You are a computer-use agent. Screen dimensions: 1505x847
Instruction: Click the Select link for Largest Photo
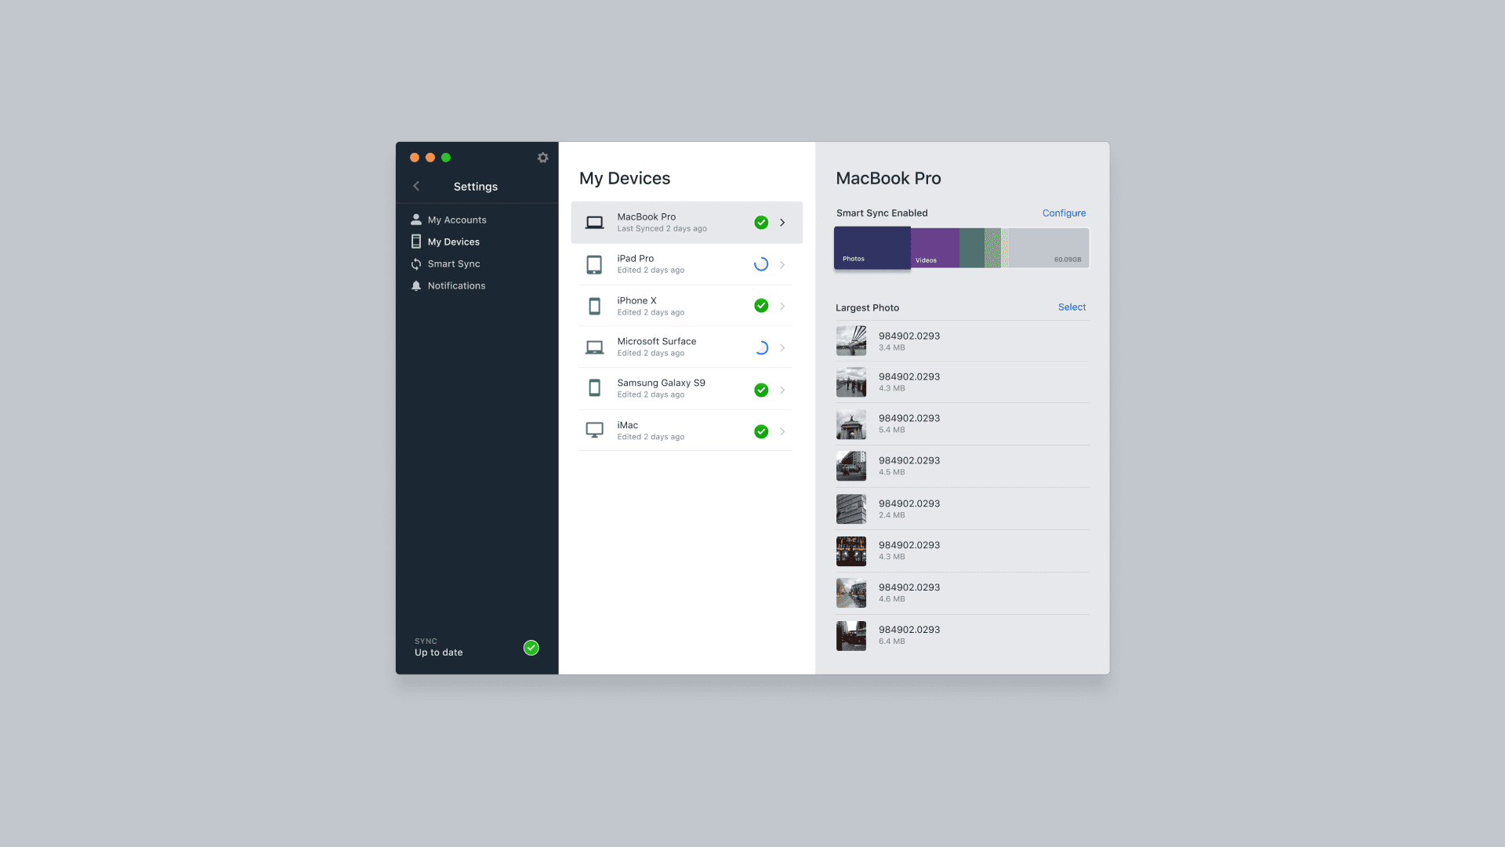tap(1072, 306)
